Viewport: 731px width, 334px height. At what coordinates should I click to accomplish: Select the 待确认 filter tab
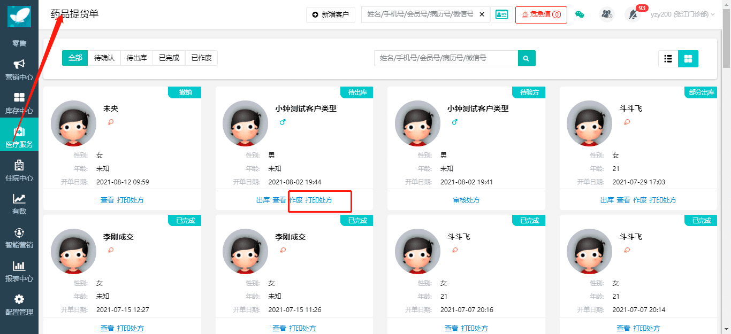(104, 58)
